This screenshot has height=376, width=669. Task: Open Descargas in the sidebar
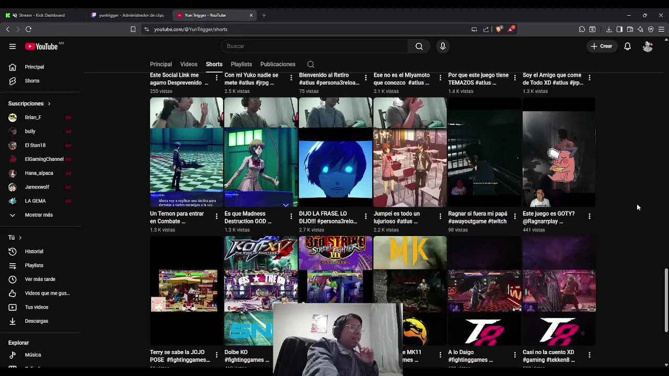point(40,321)
